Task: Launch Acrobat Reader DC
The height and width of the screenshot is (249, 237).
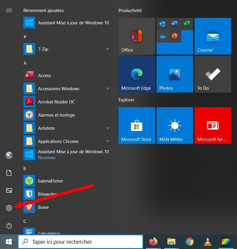Action: [67, 102]
